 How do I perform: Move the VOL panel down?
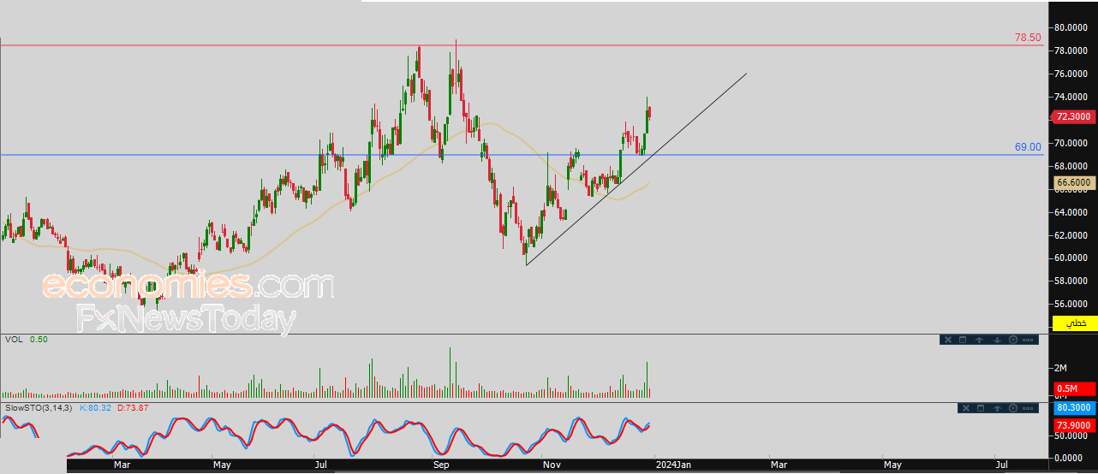pos(997,340)
